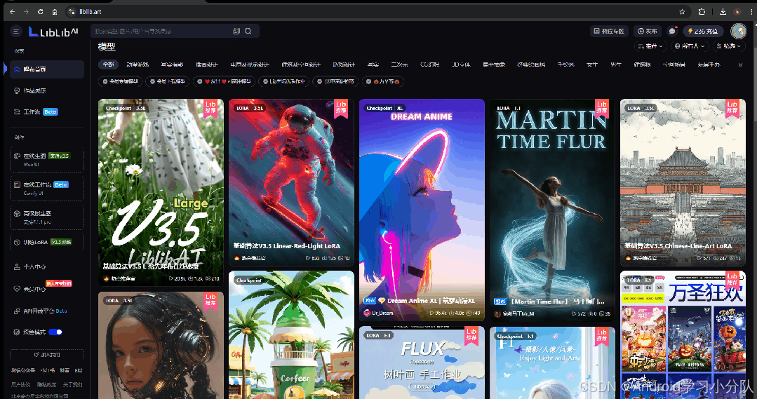Open online image generation Web UI
757x399 pixels.
[x=47, y=160]
